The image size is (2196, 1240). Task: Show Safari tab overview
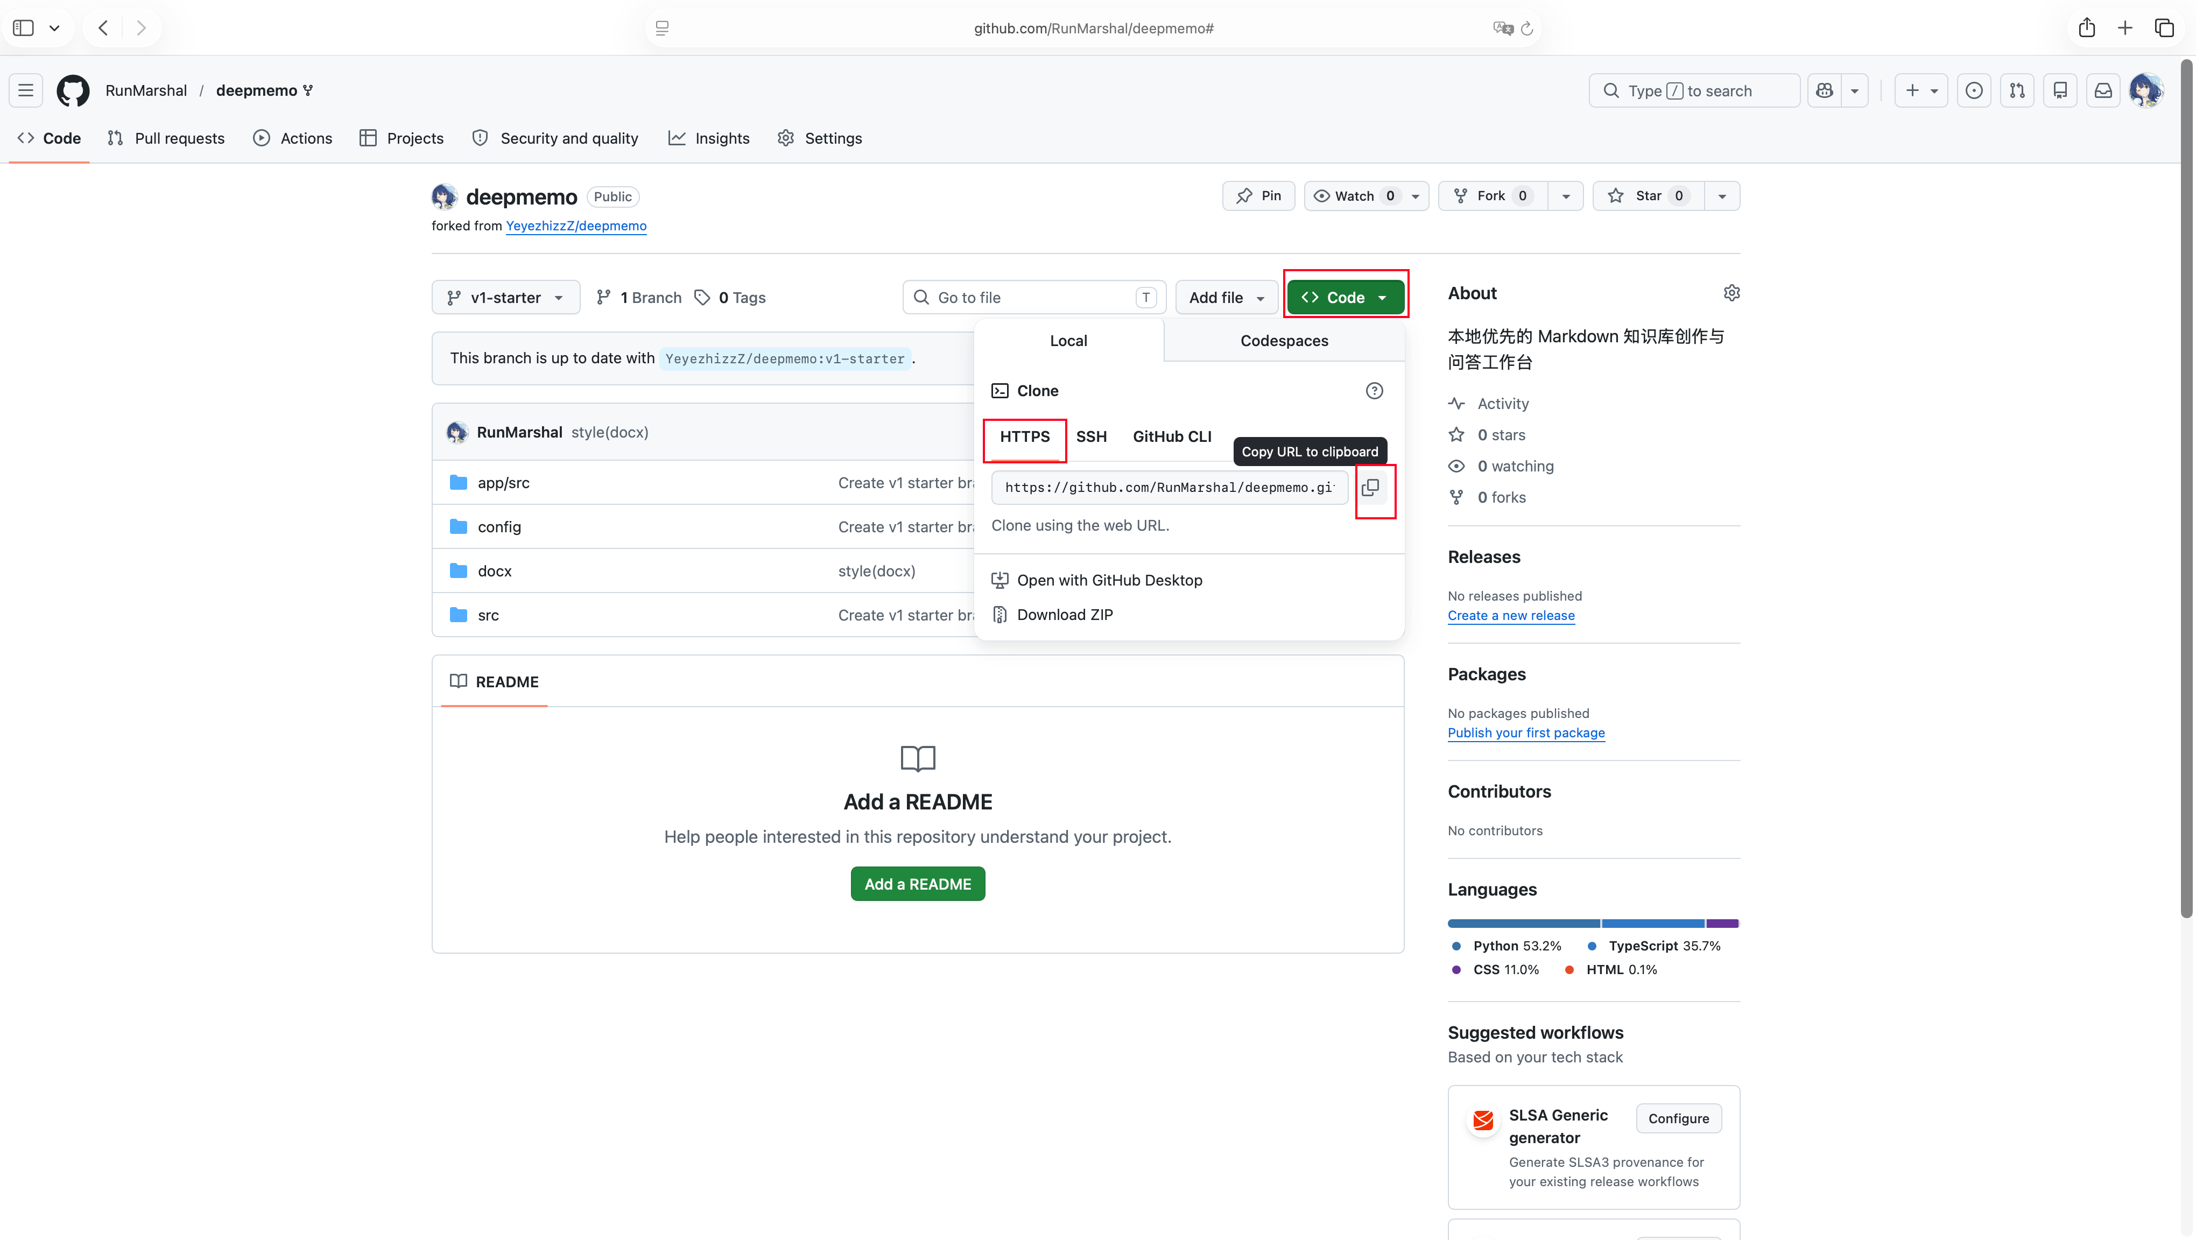click(x=2164, y=28)
